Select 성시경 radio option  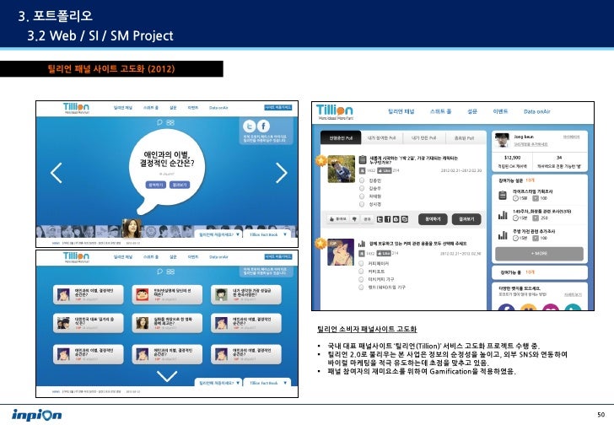coord(362,204)
